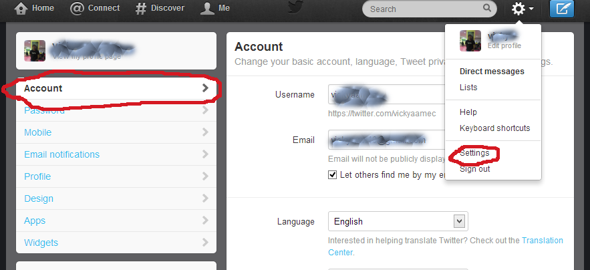This screenshot has width=590, height=270.
Task: Open the Email notifications settings section
Action: pos(116,154)
